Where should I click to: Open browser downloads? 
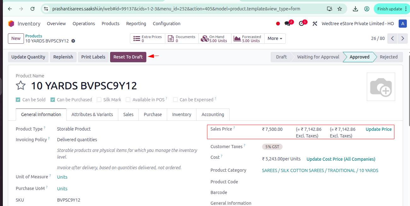pyautogui.click(x=355, y=9)
